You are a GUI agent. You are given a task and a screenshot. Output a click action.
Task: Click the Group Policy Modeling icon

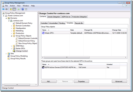[9, 56]
